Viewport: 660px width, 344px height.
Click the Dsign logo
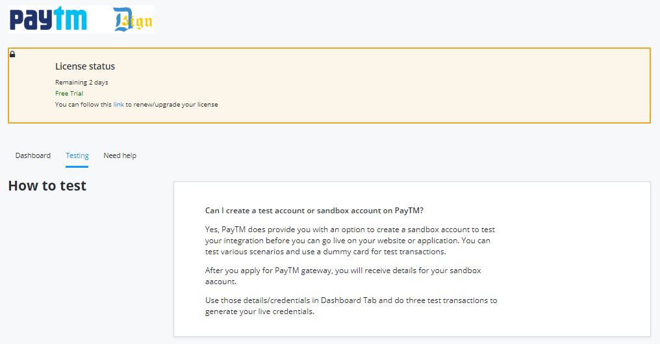pyautogui.click(x=133, y=20)
